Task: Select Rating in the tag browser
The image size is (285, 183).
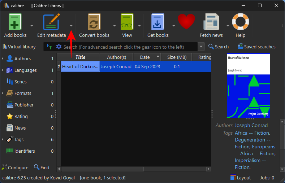Action: [x=21, y=116]
